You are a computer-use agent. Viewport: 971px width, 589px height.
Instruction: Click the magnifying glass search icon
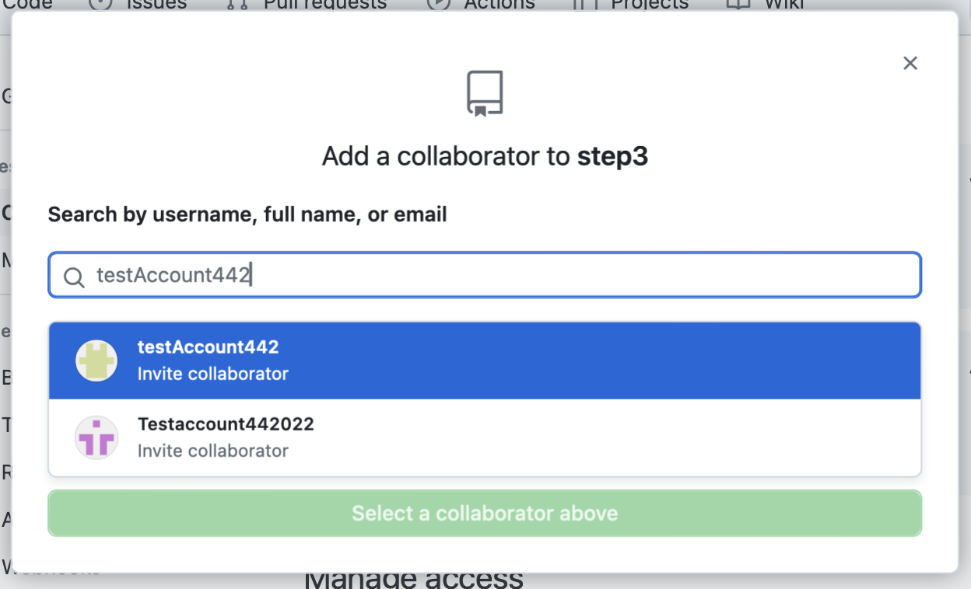74,277
